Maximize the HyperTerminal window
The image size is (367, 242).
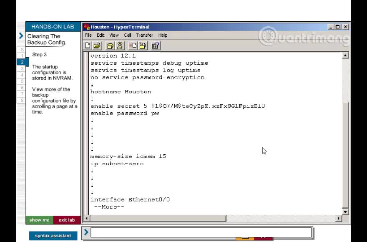(337, 27)
